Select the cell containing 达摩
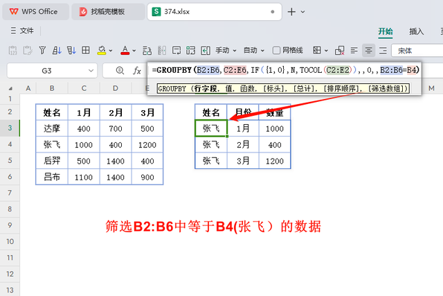The image size is (443, 296). click(52, 128)
